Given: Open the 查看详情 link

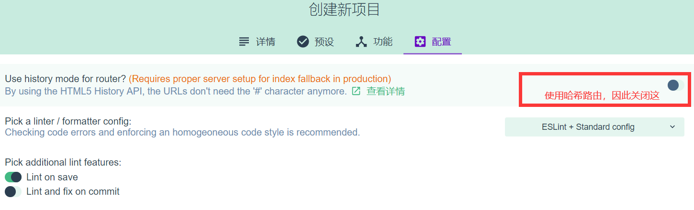Looking at the screenshot, I should click(x=385, y=91).
